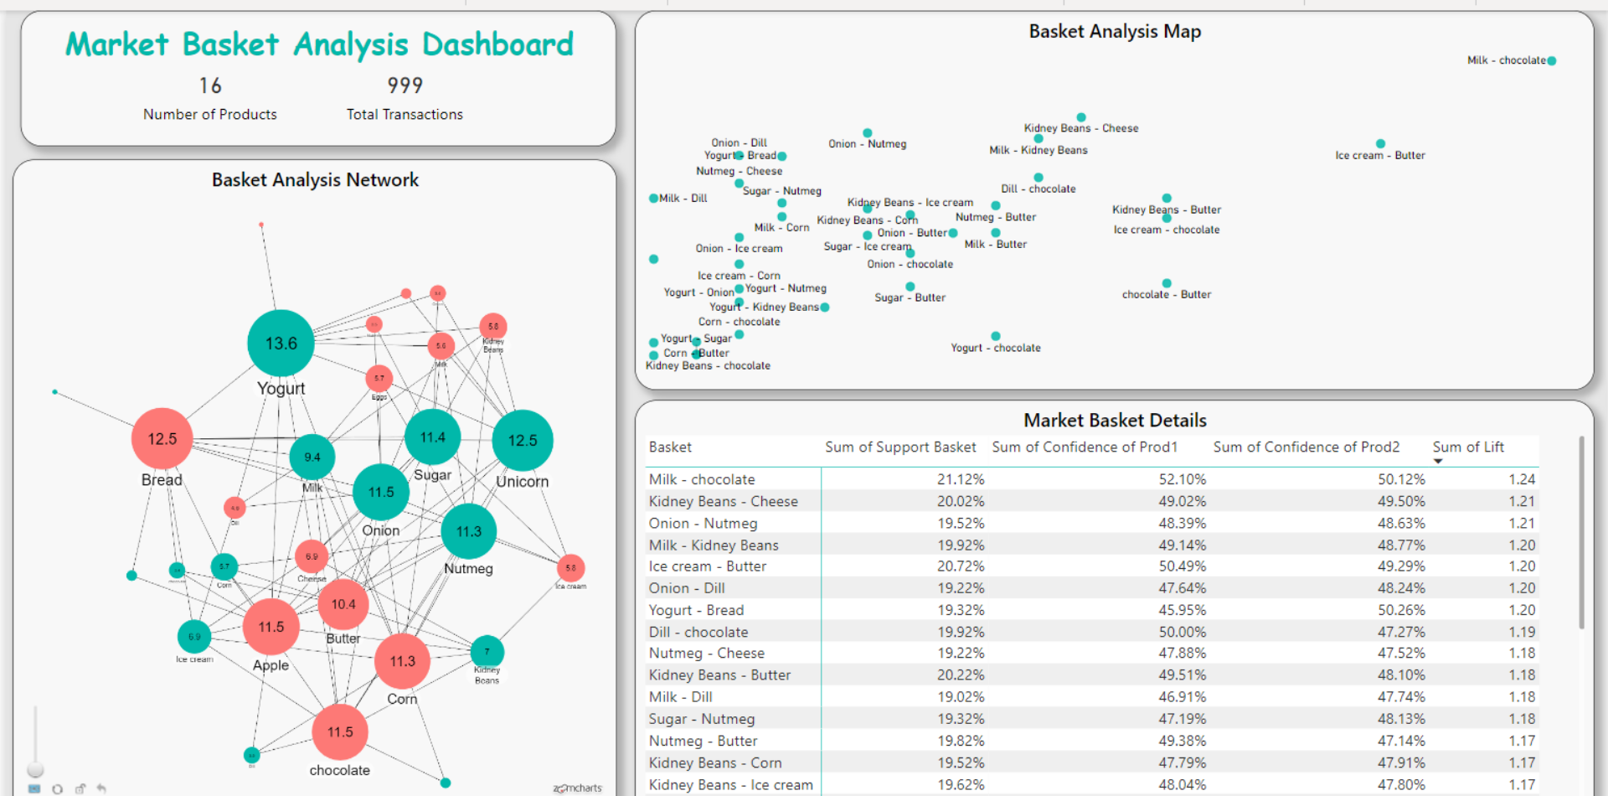The image size is (1608, 796).
Task: Select the Nutmeg 11.3 node bubble
Action: click(x=469, y=531)
